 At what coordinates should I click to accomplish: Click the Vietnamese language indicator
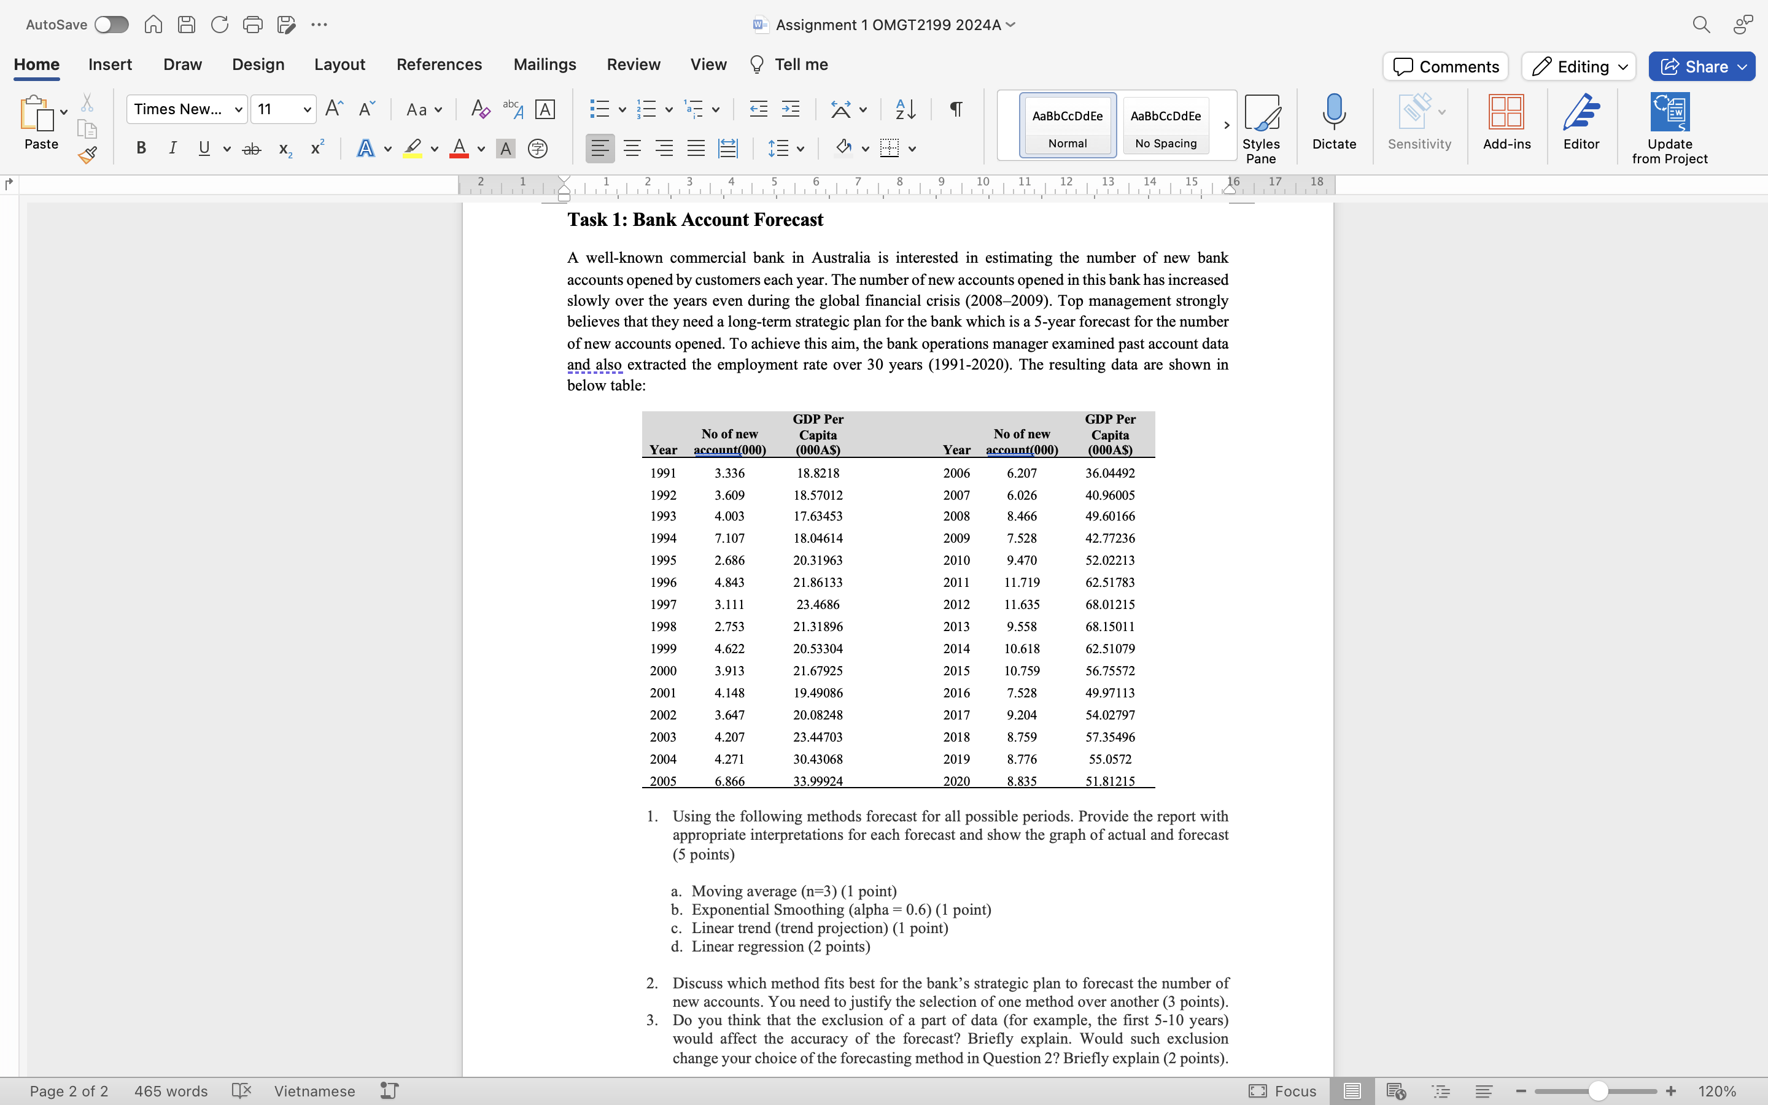pos(314,1090)
